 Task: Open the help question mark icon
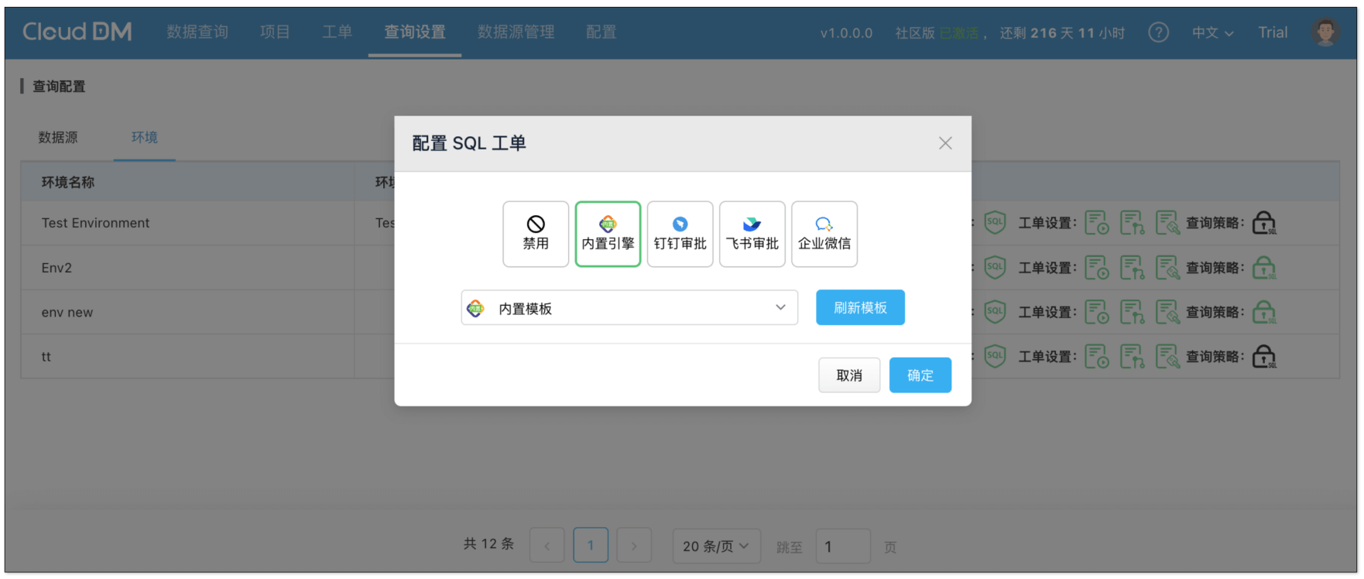coord(1158,33)
